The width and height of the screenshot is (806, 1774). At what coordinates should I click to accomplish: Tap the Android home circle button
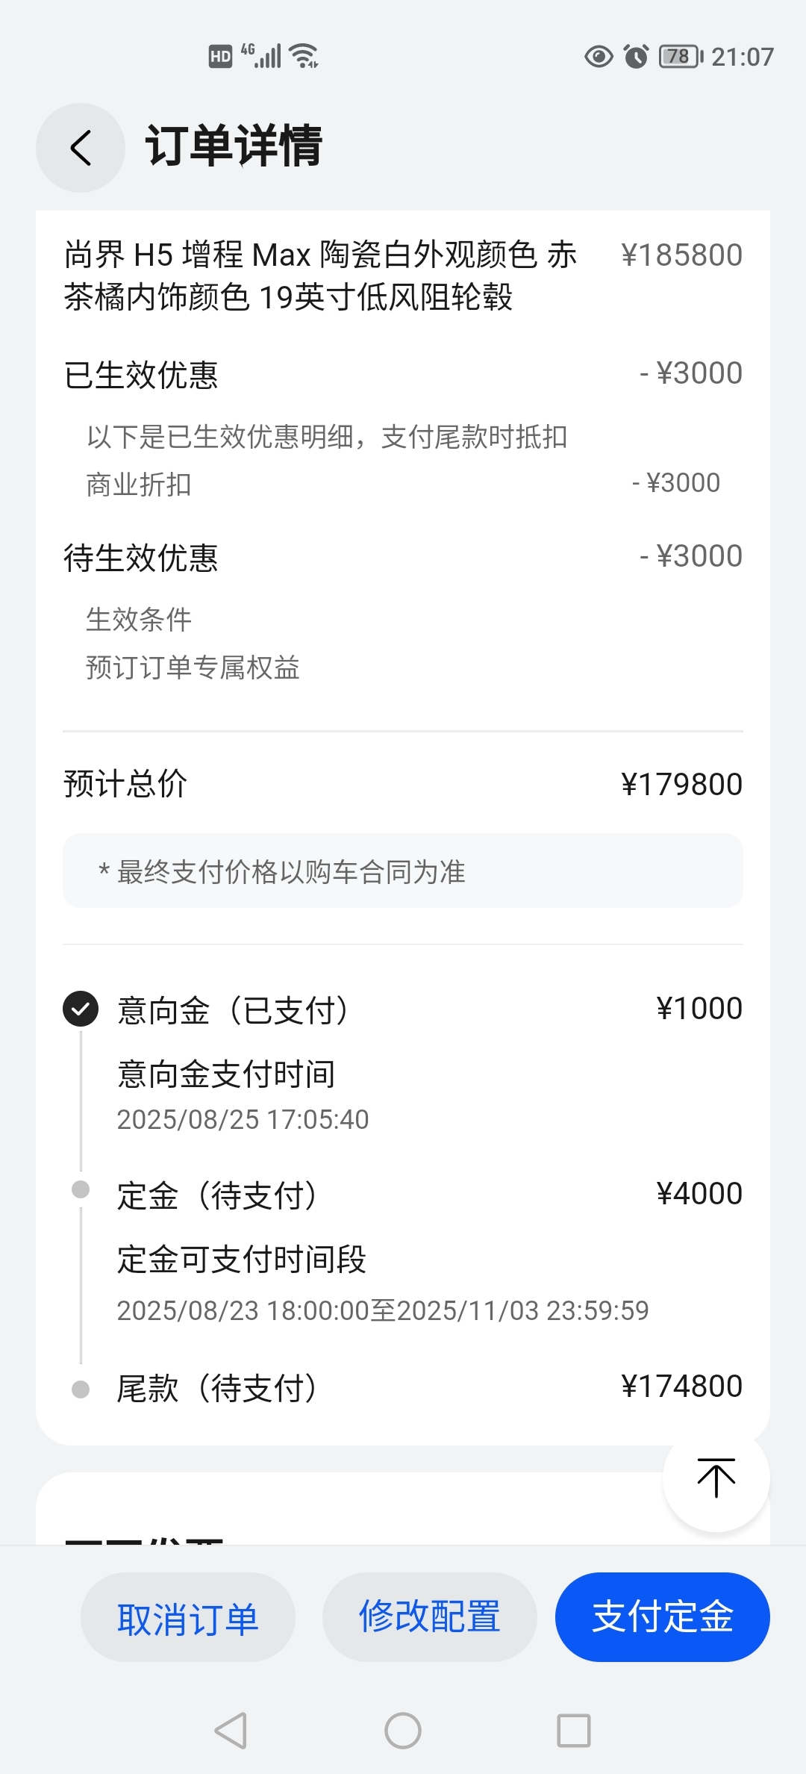(403, 1731)
